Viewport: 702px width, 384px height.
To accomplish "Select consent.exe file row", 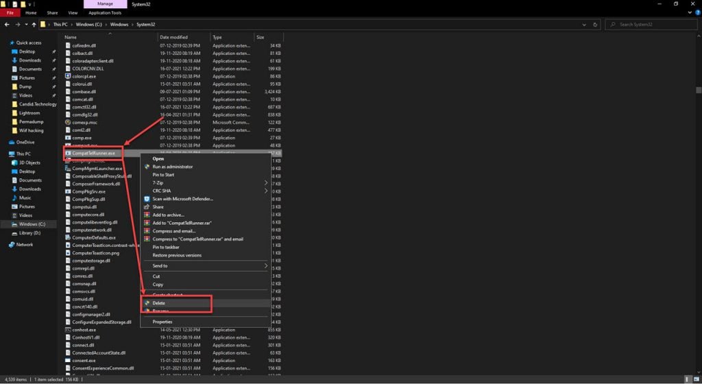I will pos(173,360).
